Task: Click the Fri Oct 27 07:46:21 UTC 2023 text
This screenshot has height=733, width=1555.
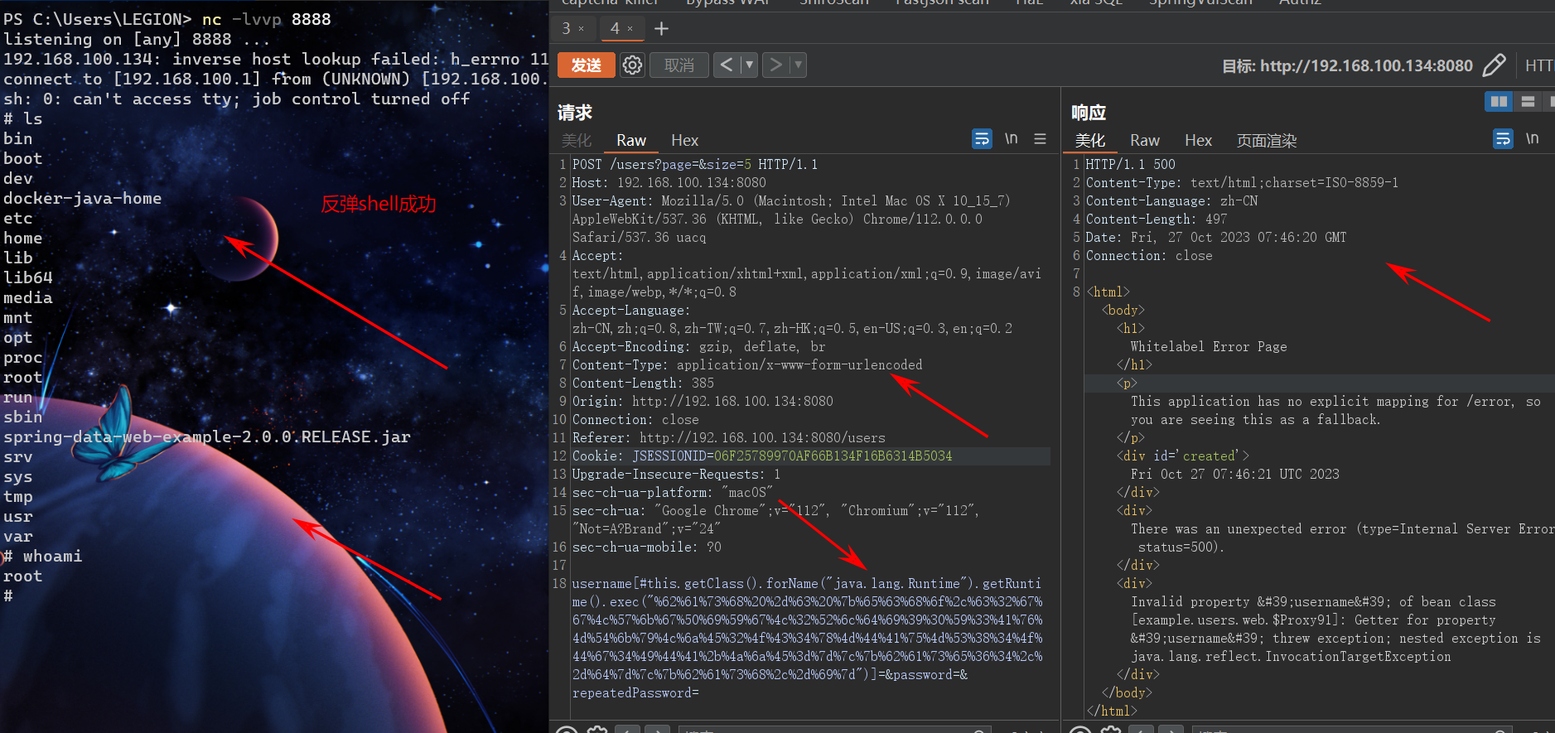Action: point(1235,474)
